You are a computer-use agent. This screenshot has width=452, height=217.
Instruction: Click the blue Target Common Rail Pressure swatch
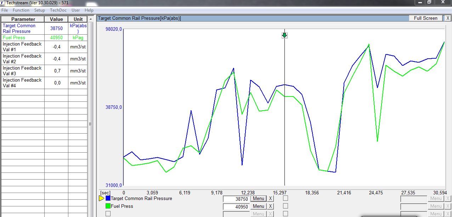tap(108, 198)
